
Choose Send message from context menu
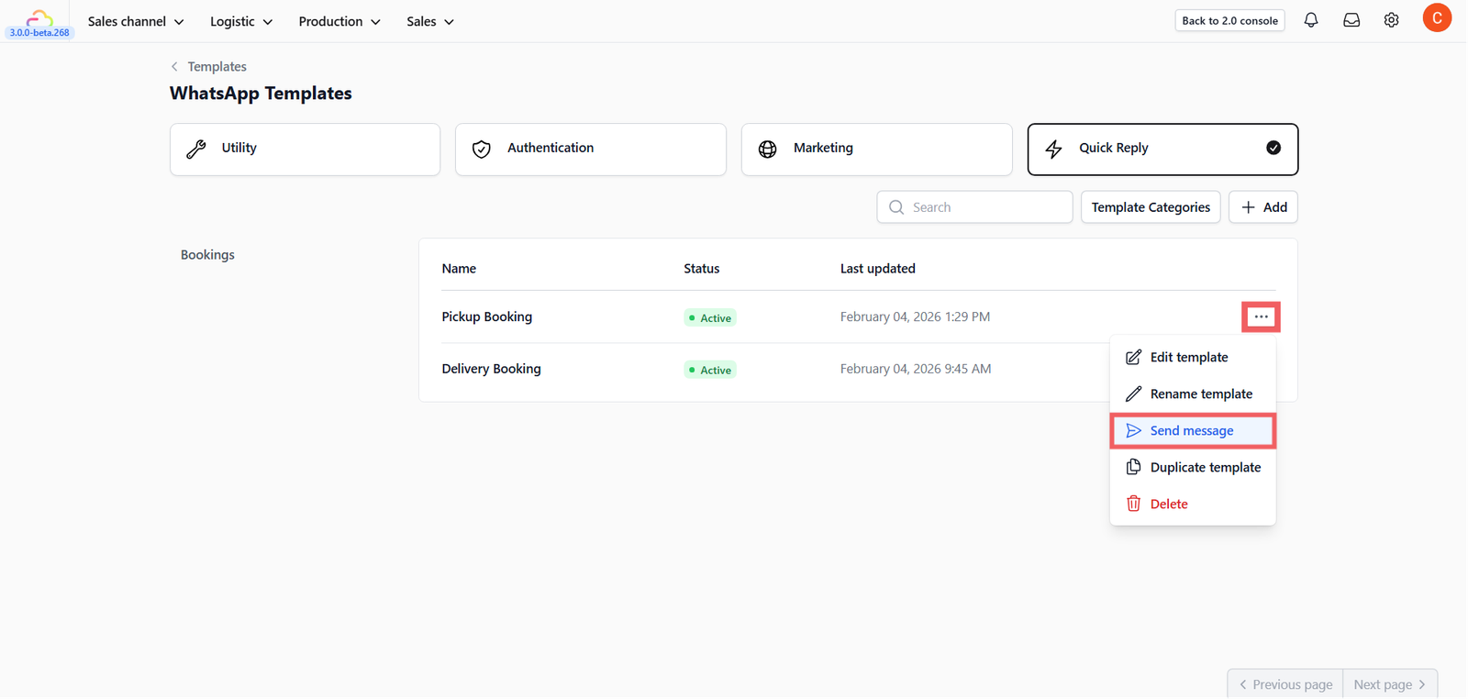(1193, 430)
